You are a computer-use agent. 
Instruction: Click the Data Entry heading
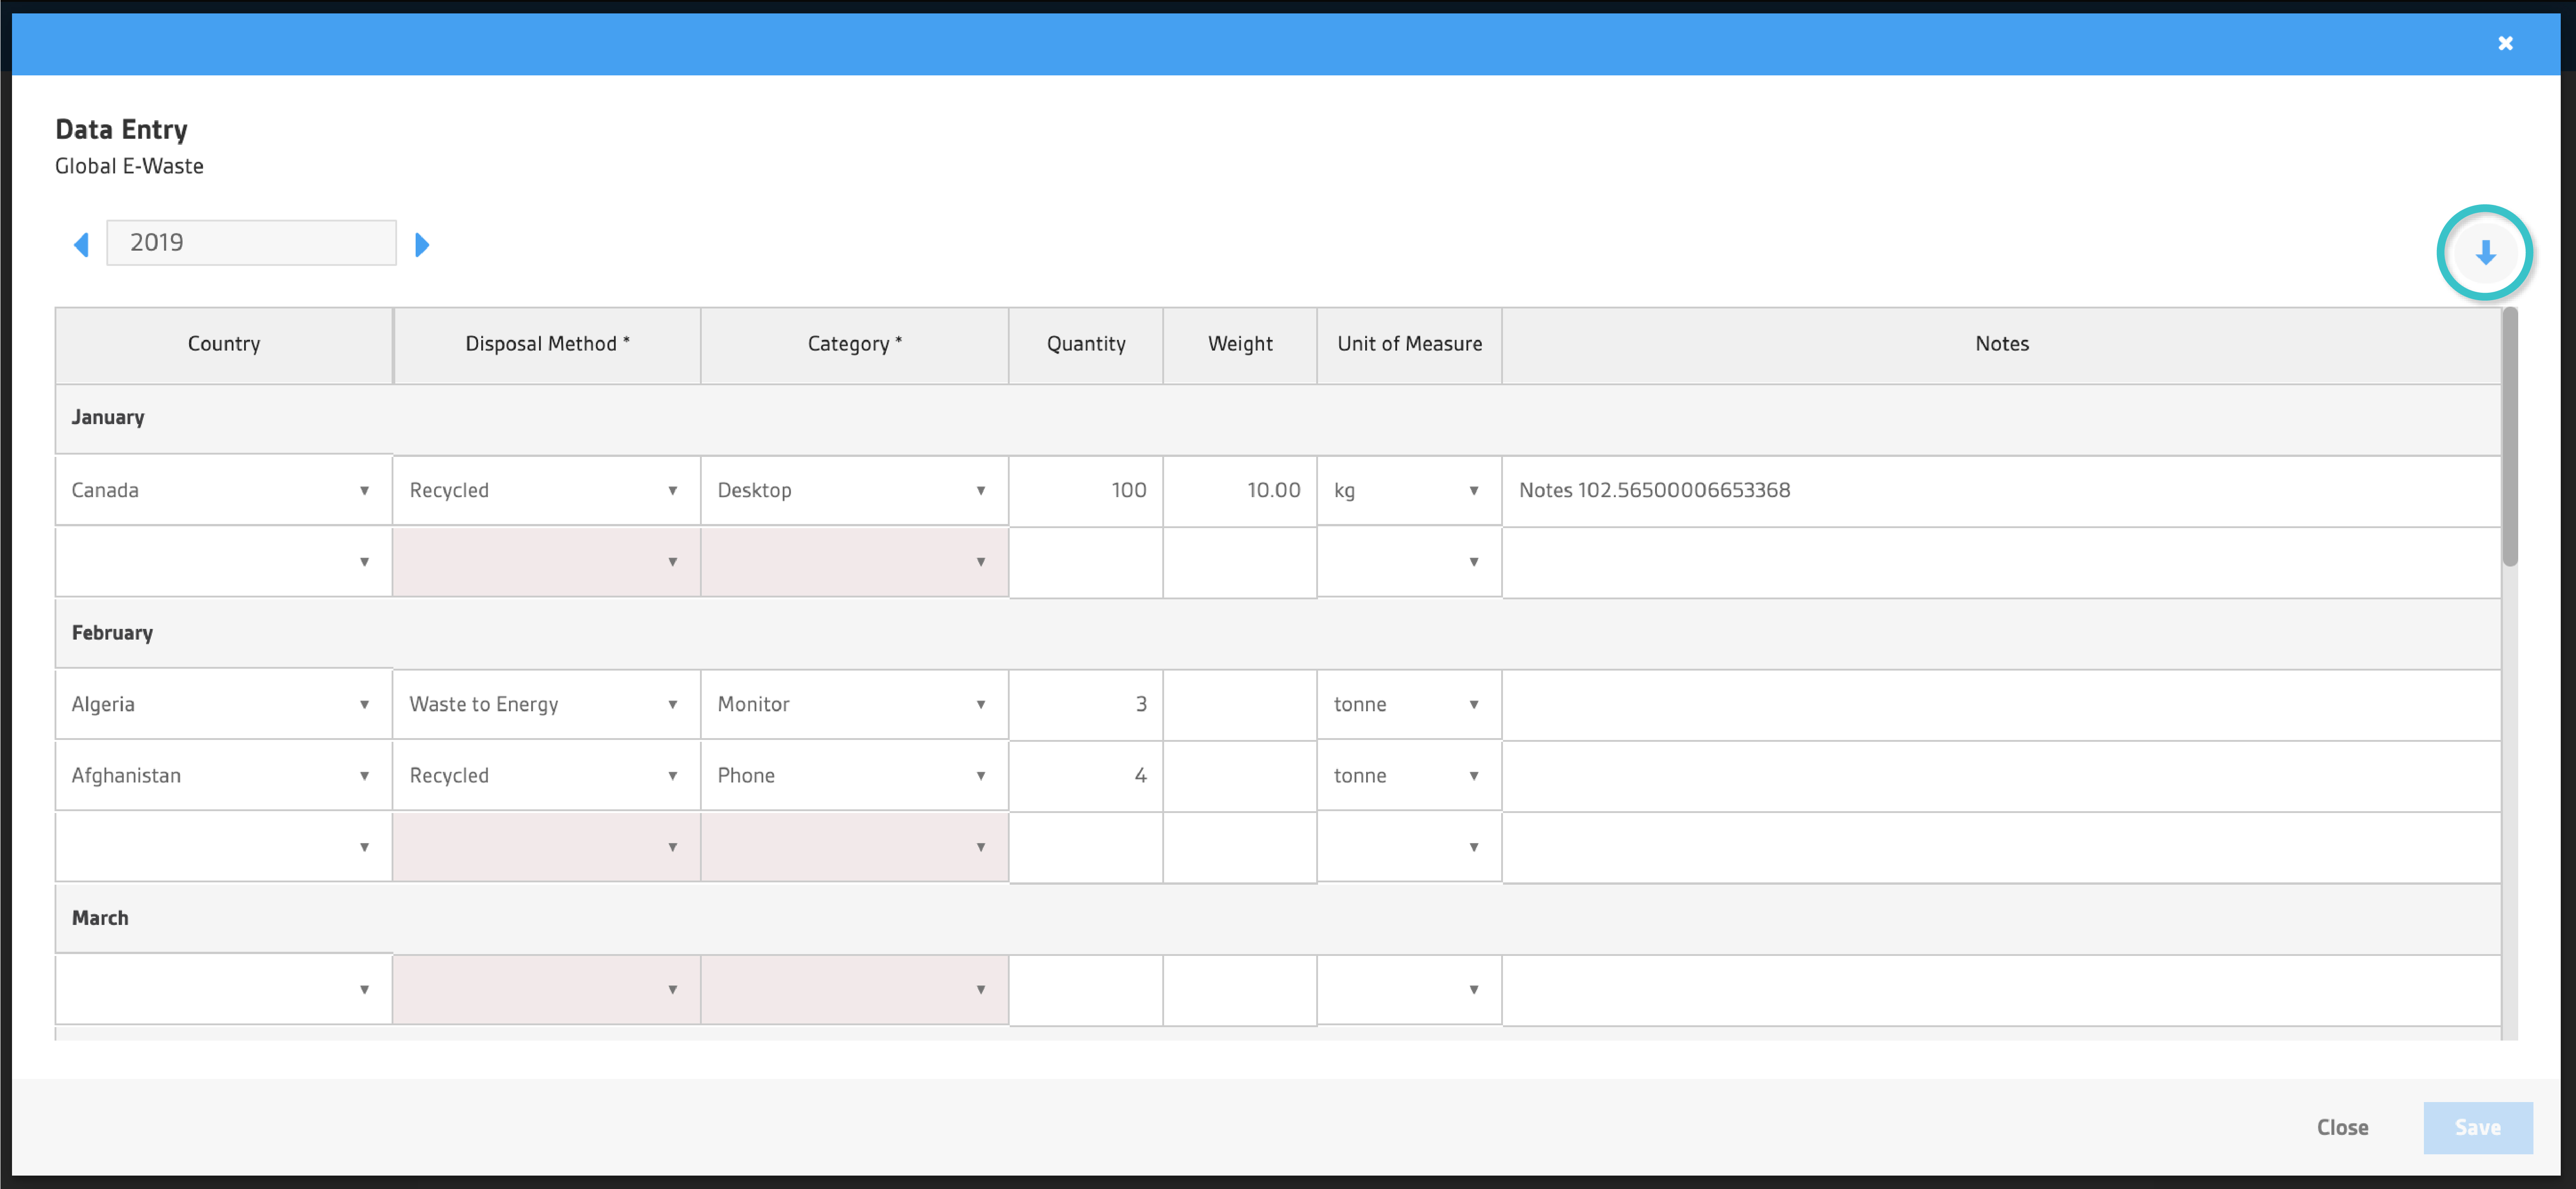click(x=121, y=130)
